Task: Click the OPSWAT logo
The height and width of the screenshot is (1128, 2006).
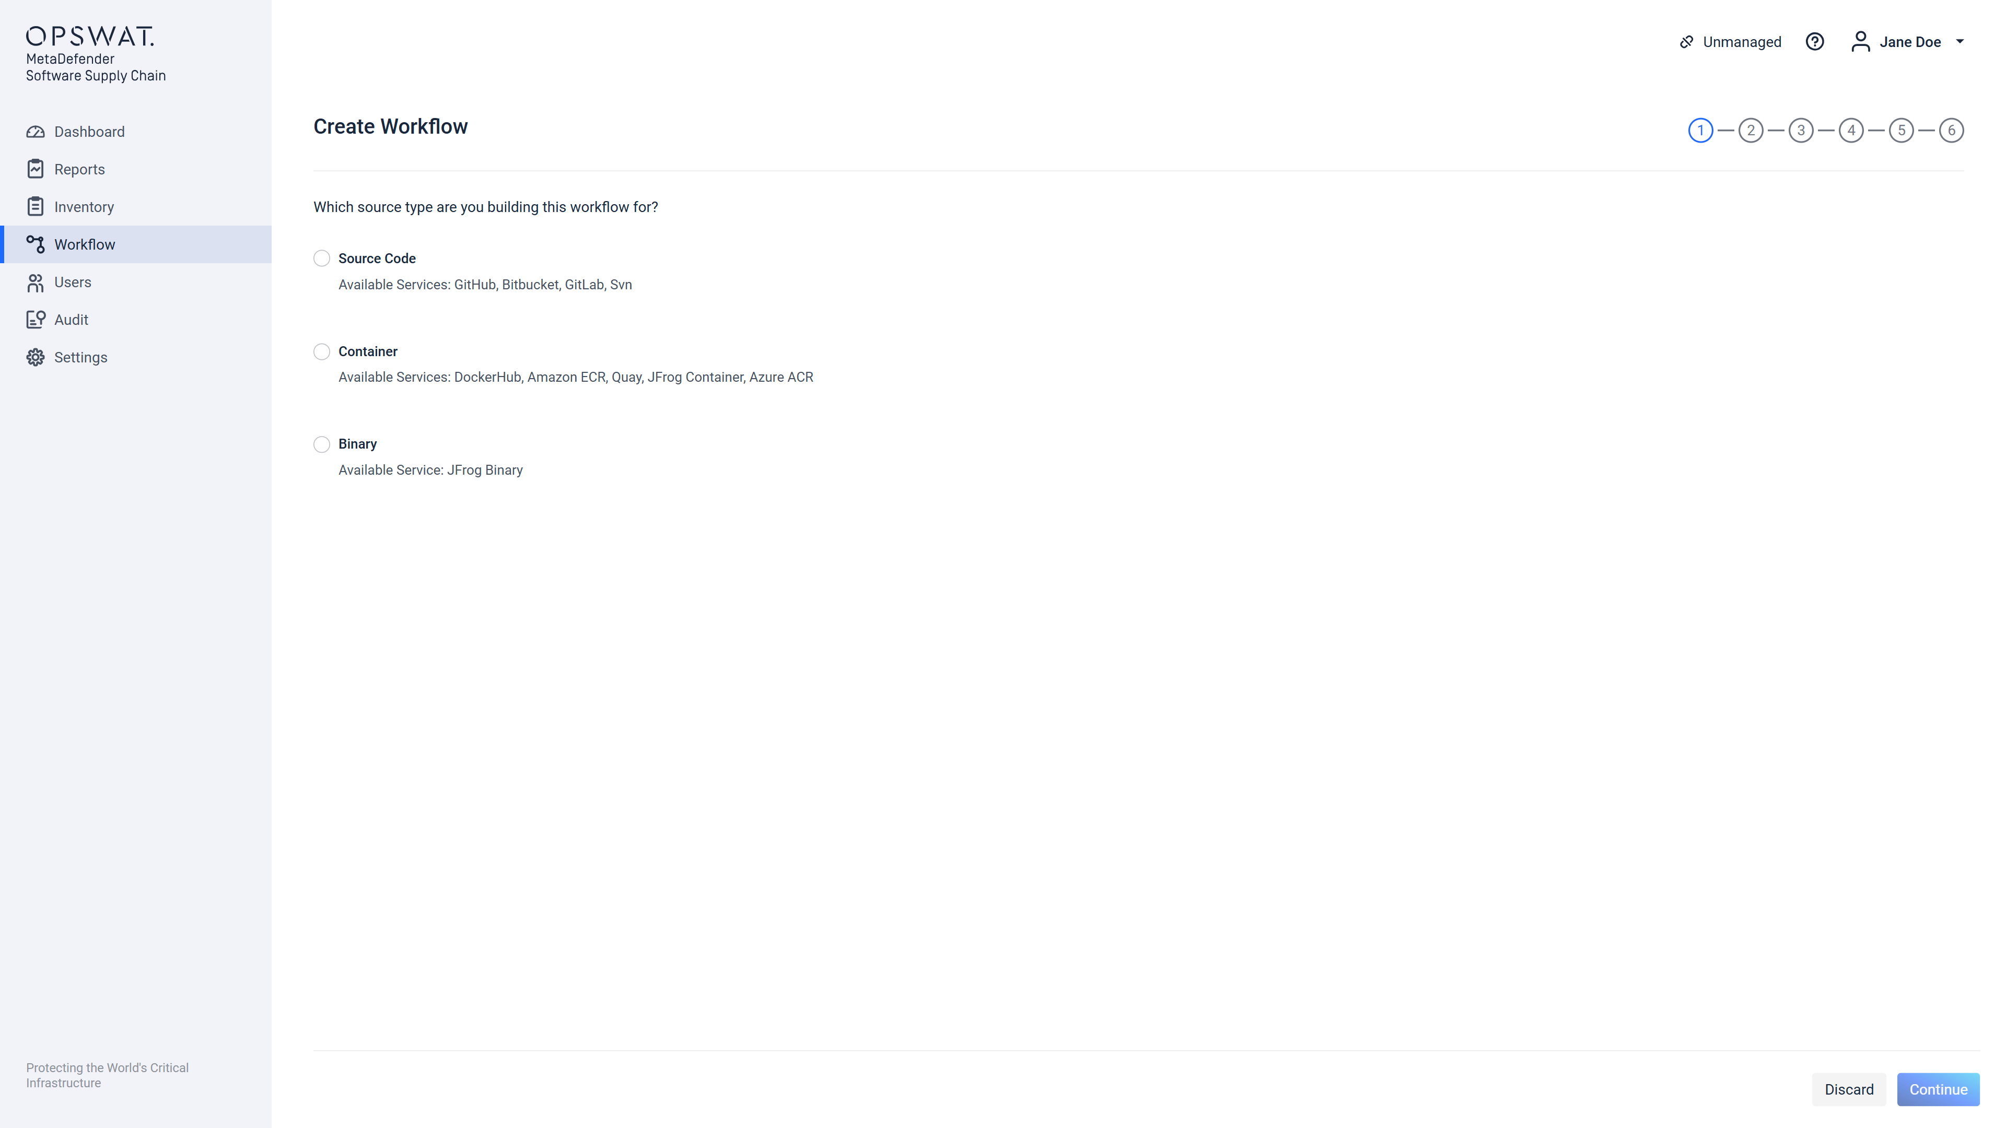Action: click(89, 36)
